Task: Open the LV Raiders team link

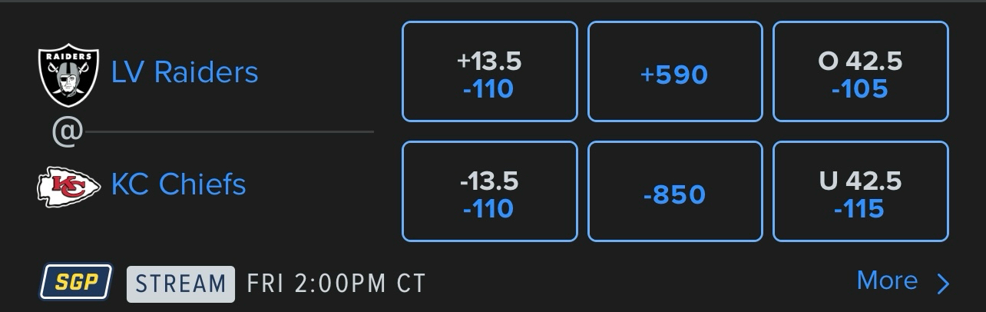Action: coord(184,72)
